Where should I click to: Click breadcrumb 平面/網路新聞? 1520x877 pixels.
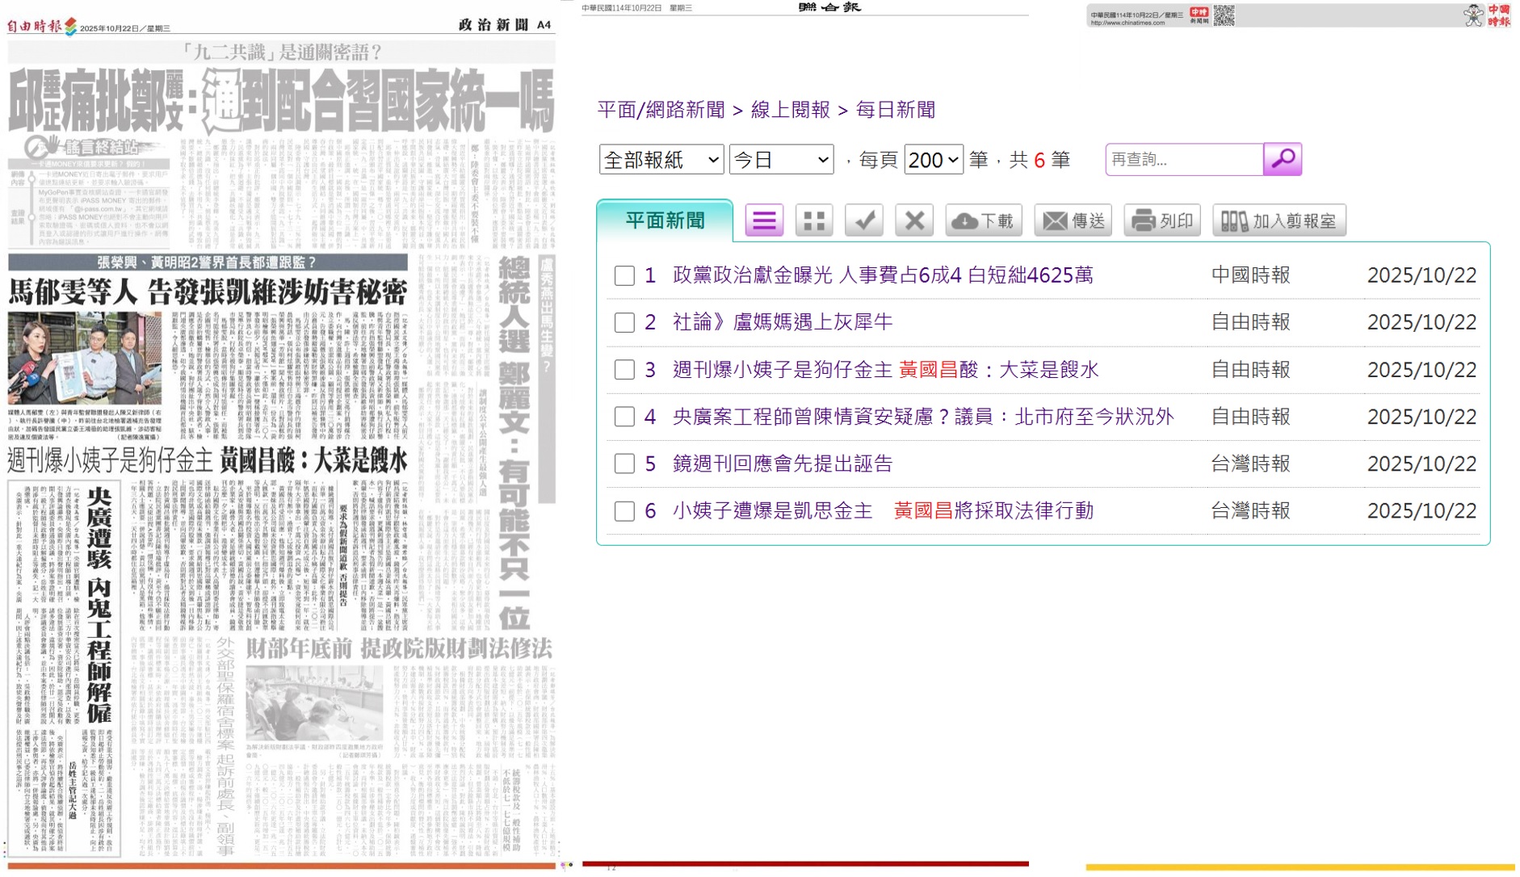(661, 110)
